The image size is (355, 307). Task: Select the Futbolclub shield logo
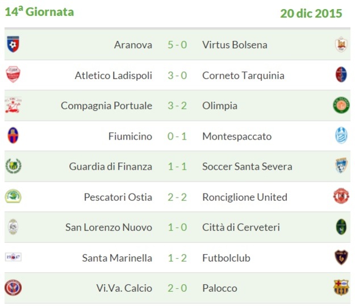click(341, 258)
